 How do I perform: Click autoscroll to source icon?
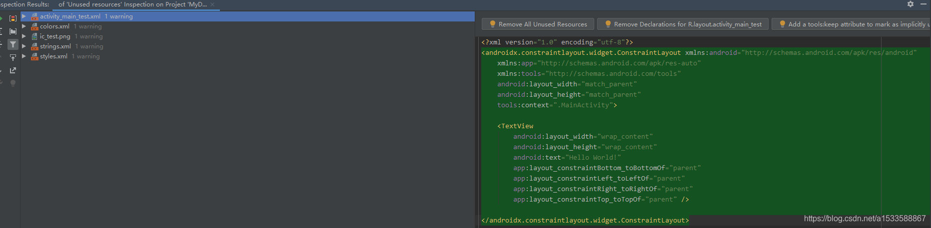click(13, 57)
